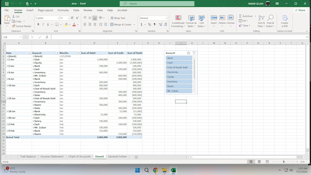This screenshot has height=175, width=311.
Task: Decrease font size with small A icon
Action: (77, 18)
